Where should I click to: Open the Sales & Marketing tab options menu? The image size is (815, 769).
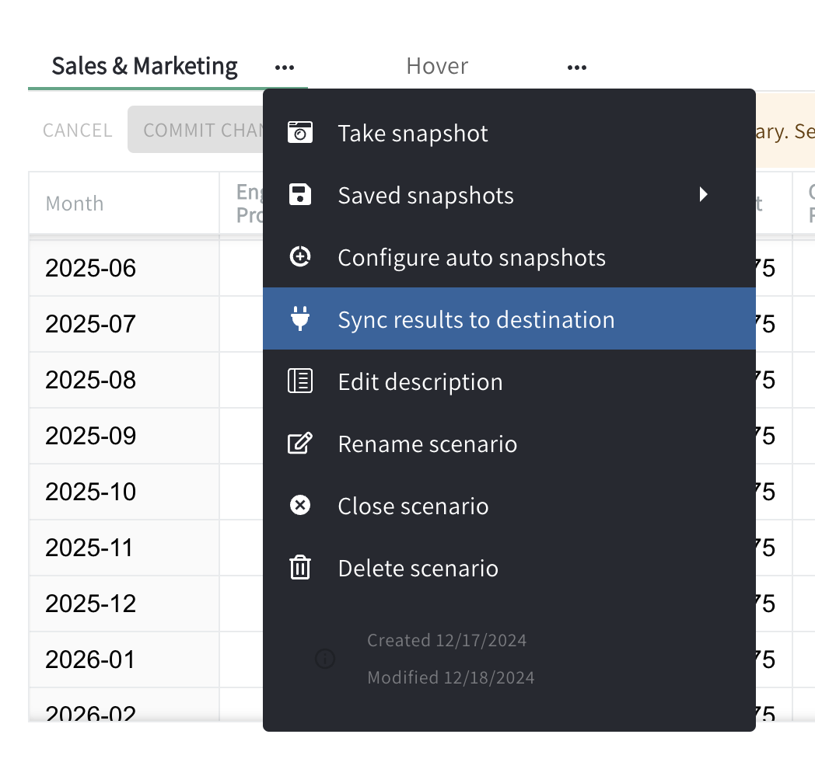(x=285, y=68)
